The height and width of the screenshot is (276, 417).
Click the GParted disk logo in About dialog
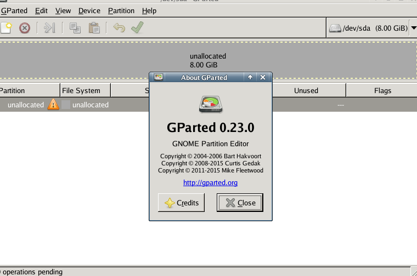[x=211, y=104]
